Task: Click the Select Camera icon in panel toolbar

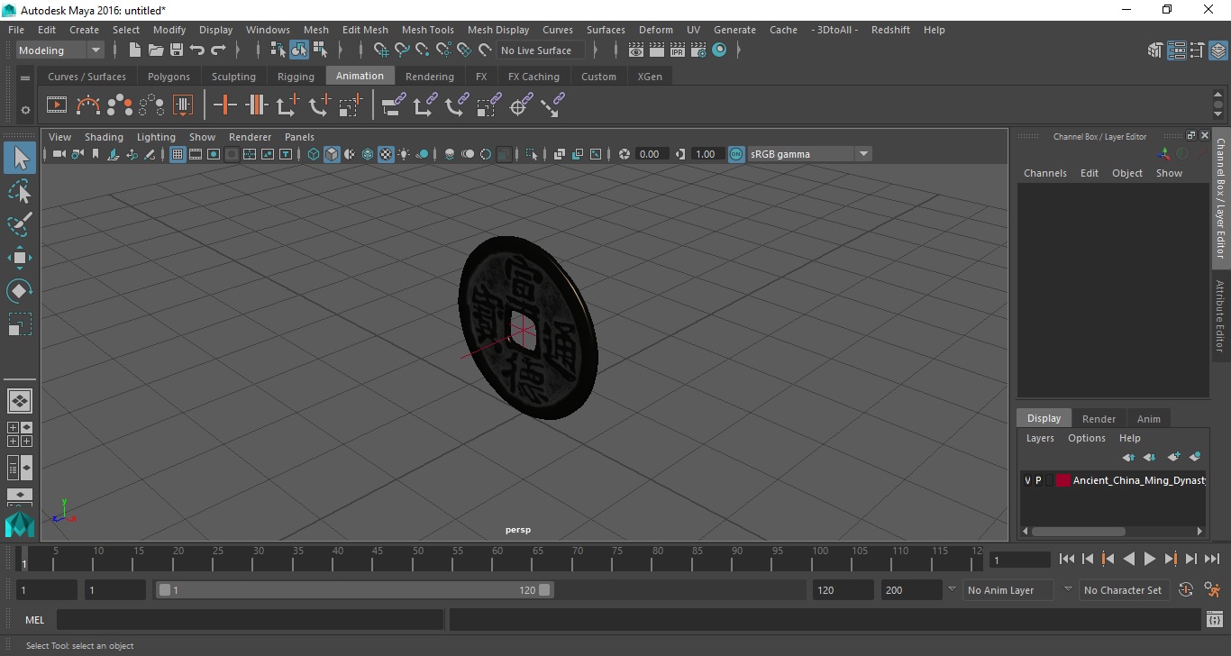Action: coord(59,154)
